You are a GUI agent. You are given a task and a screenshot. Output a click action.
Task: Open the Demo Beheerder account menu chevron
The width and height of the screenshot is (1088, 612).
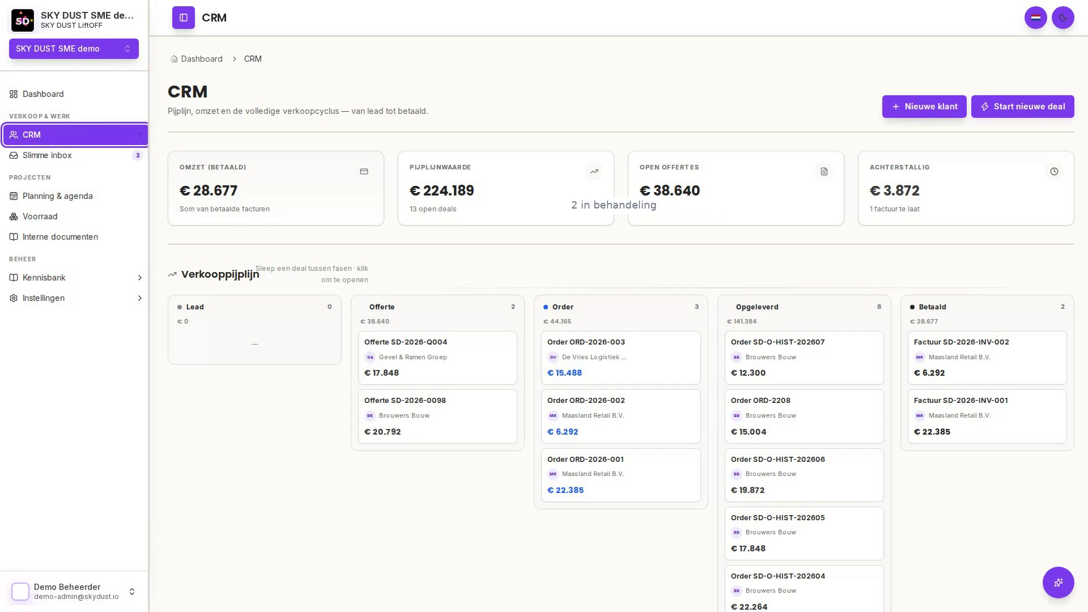132,592
